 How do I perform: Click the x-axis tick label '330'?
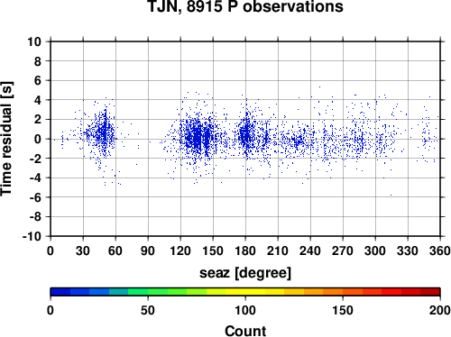pyautogui.click(x=408, y=250)
